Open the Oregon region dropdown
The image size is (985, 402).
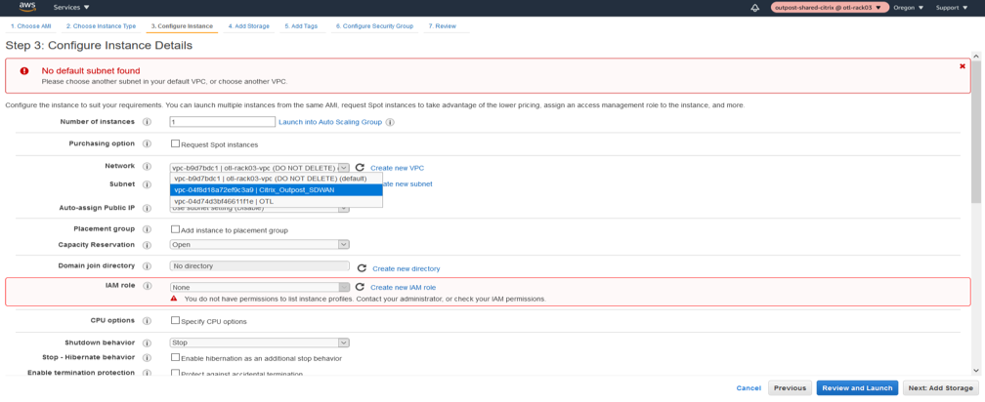(908, 8)
